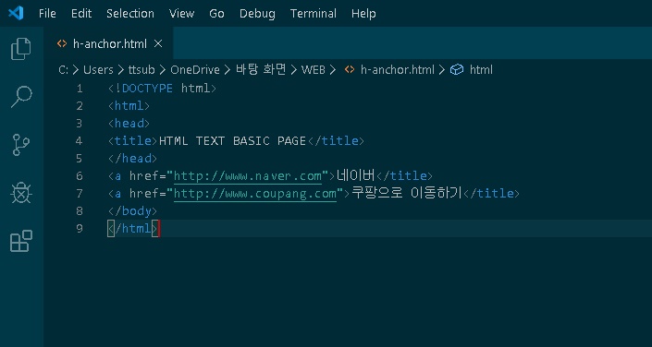652x347 pixels.
Task: Click the http://www.coupang.com link in code
Action: click(255, 194)
